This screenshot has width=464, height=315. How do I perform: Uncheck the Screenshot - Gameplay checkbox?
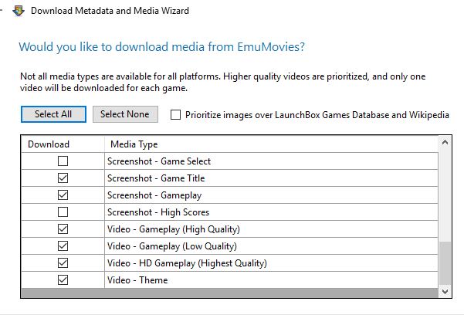(63, 195)
